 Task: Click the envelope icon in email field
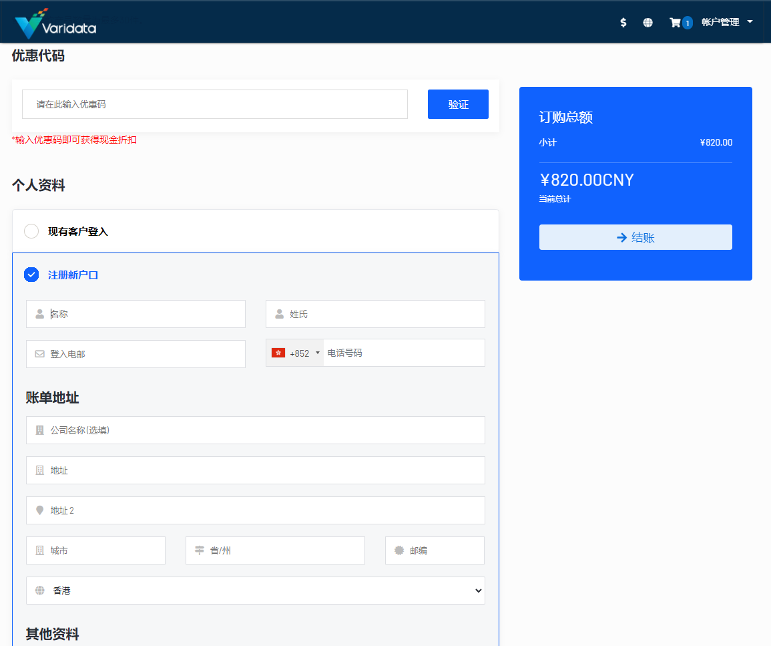40,354
